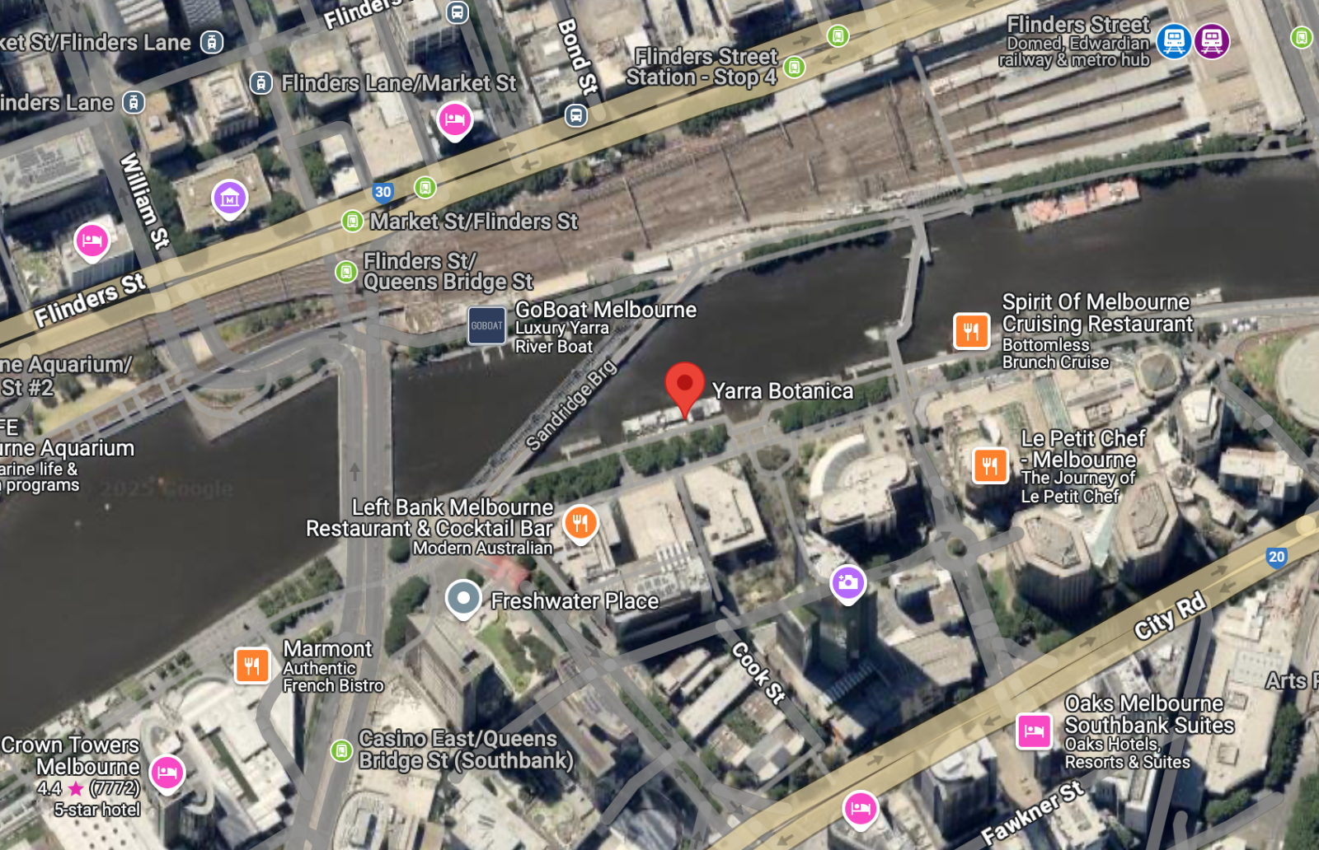
Task: Open the GoBoat Melbourne logo marker
Action: [x=486, y=325]
